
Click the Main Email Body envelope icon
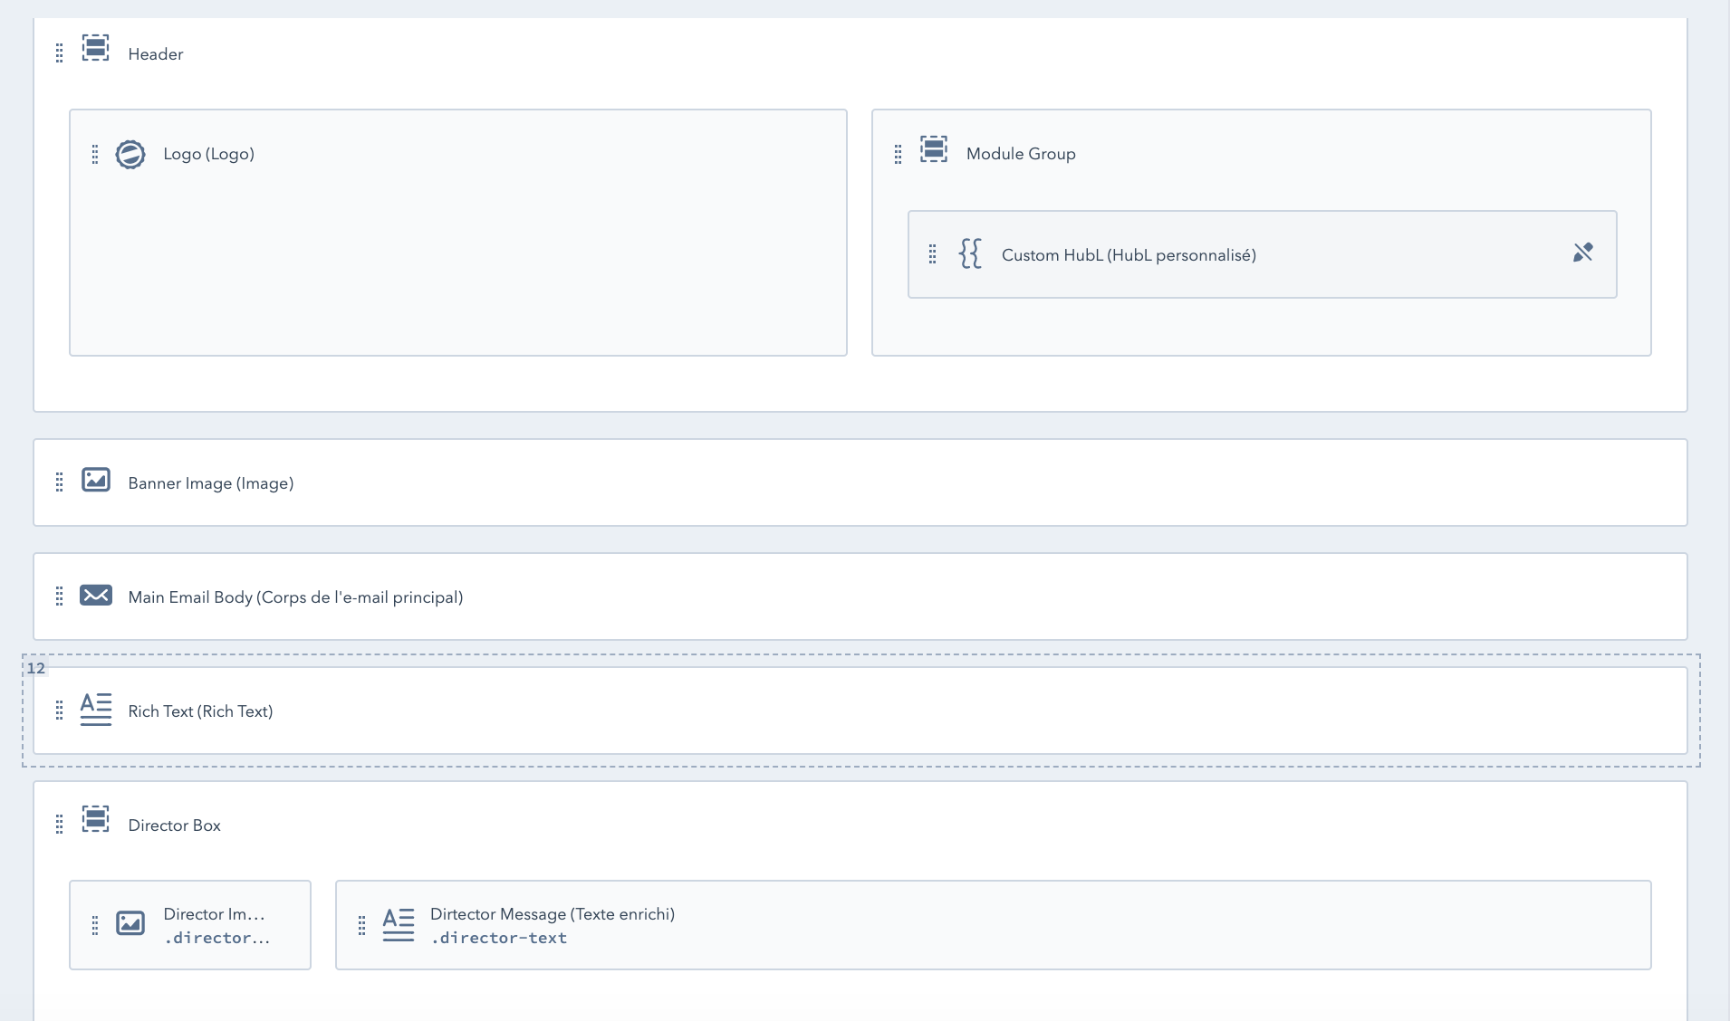pyautogui.click(x=96, y=595)
